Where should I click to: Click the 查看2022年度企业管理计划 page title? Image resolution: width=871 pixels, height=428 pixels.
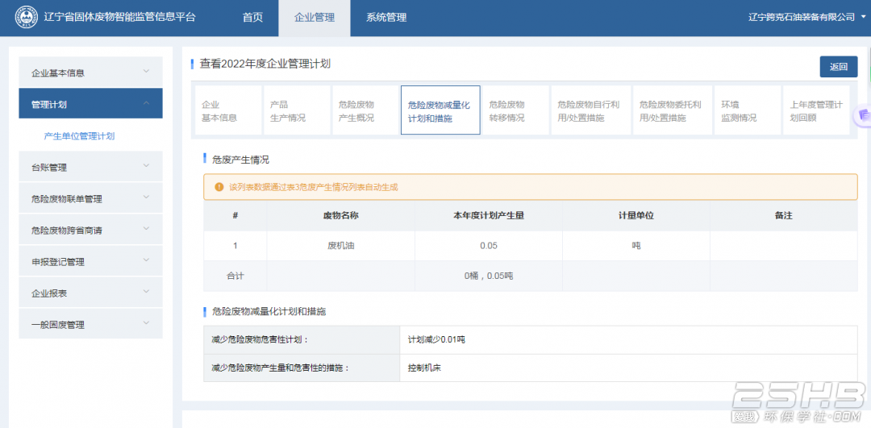(x=265, y=64)
